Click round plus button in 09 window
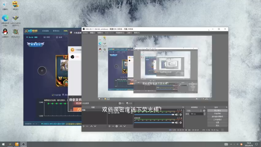Screen dimensions: 261x147 click(42, 71)
